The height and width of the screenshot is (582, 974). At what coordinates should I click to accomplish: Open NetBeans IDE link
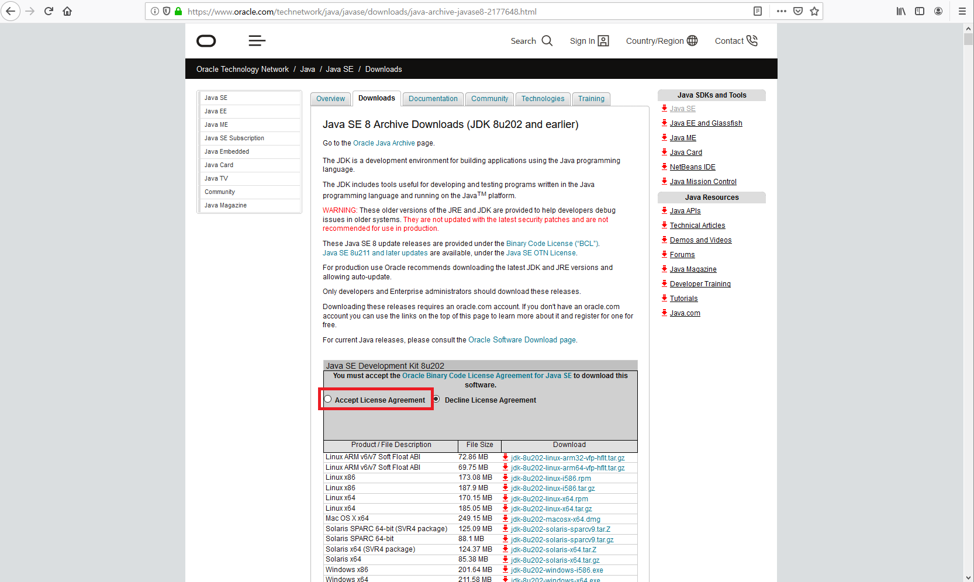(693, 167)
